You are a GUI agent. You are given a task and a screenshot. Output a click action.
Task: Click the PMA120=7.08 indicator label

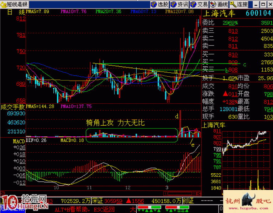click(x=179, y=11)
